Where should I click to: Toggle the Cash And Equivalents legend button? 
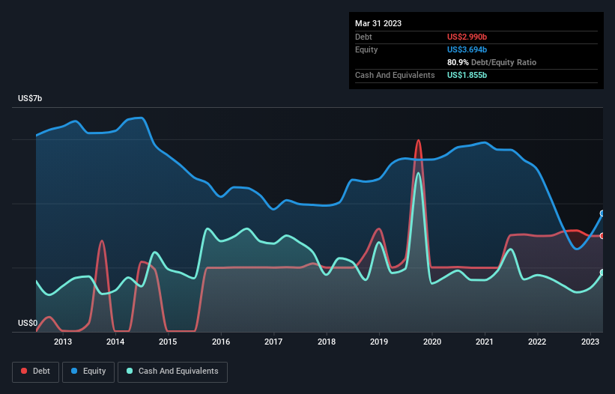(x=172, y=372)
